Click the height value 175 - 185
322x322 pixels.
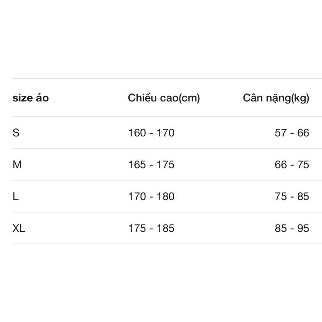pyautogui.click(x=151, y=228)
